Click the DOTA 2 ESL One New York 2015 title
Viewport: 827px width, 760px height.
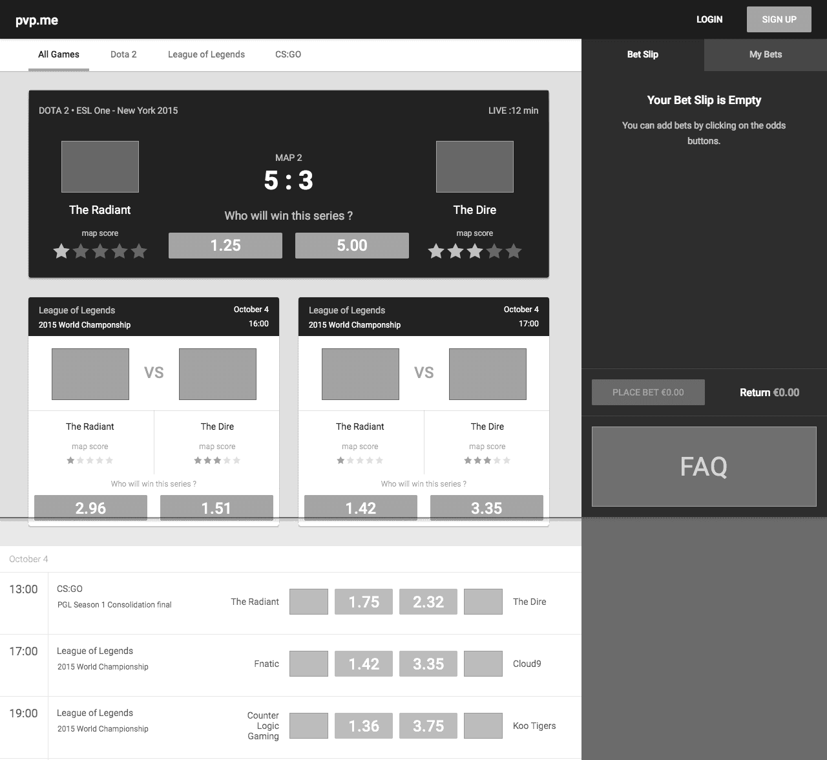pos(108,111)
